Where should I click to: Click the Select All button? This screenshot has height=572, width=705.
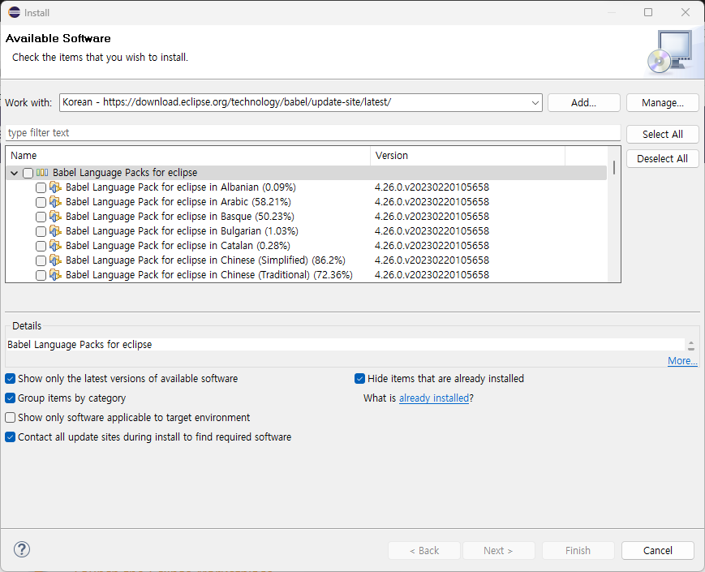(x=662, y=134)
